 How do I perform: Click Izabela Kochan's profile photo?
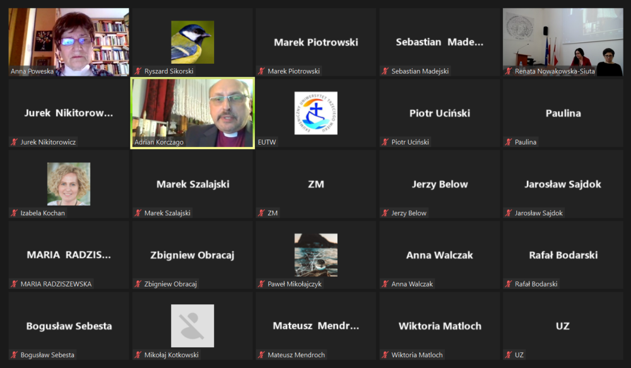[69, 184]
